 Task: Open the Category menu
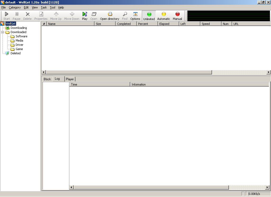(15, 7)
